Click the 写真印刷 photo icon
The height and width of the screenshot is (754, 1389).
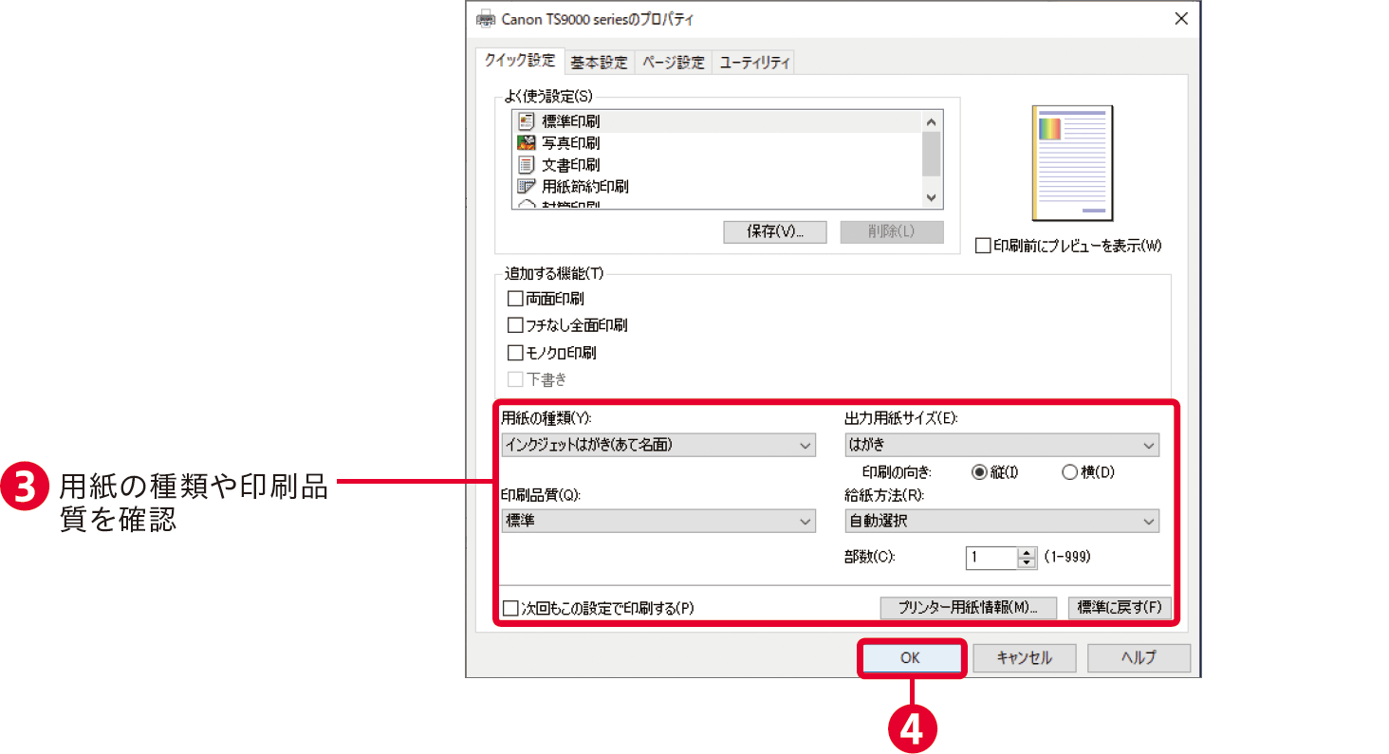[527, 143]
